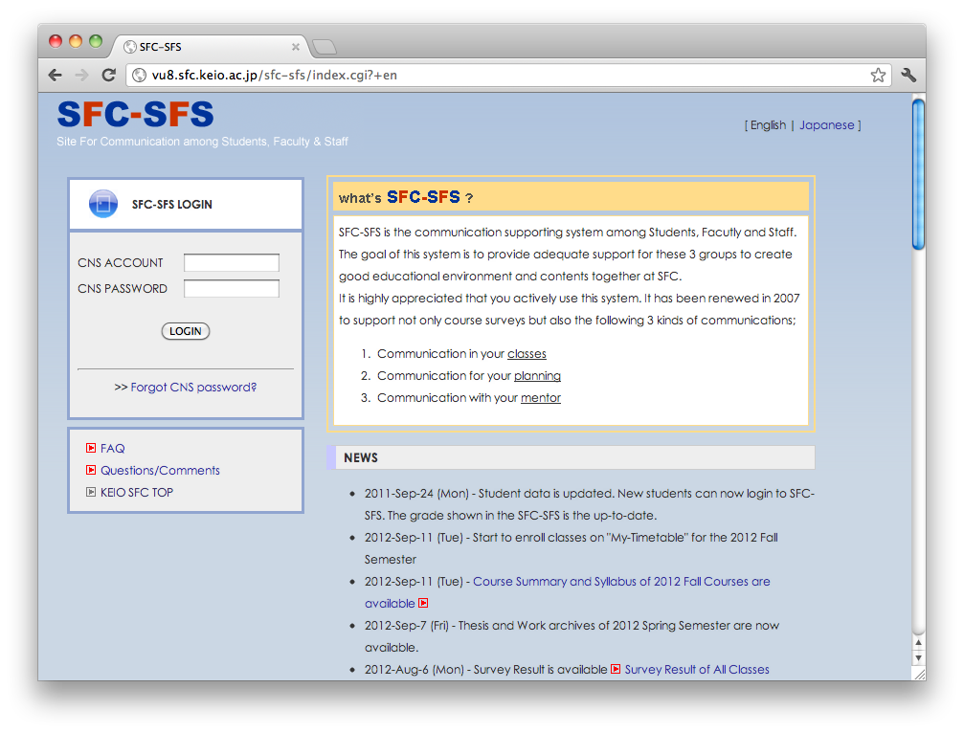Click into the CNS PASSWORD field

232,289
